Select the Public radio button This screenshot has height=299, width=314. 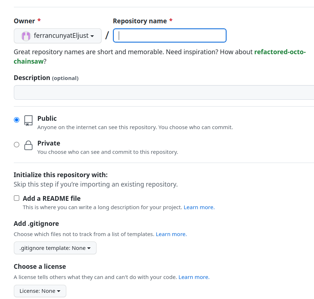click(16, 120)
